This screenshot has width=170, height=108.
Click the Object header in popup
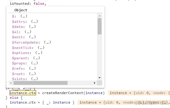coord(21,10)
